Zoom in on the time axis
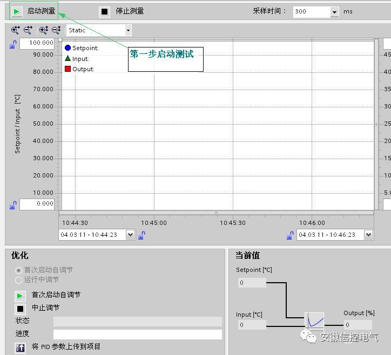This screenshot has width=391, height=355. click(x=16, y=30)
